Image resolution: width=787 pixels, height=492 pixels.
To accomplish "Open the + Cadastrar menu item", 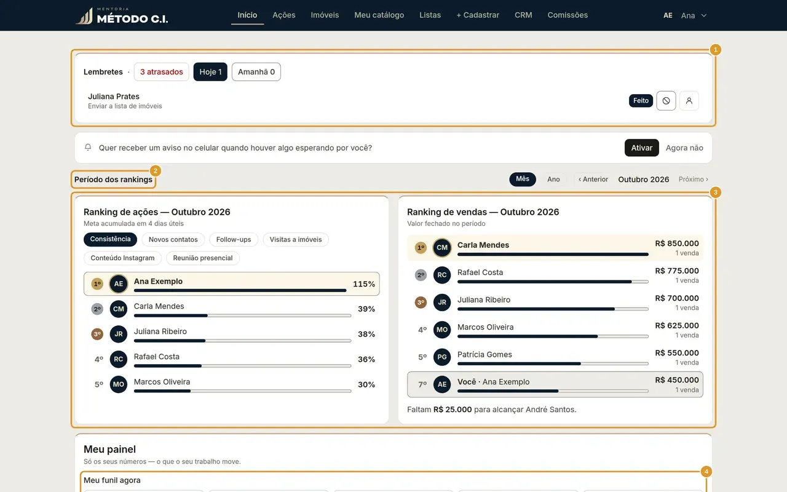I will coord(478,15).
